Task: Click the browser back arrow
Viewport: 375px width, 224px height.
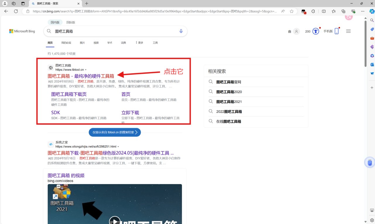Action: click(x=6, y=11)
